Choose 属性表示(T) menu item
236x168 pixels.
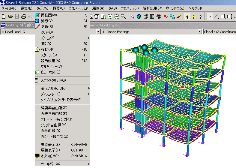tap(62, 150)
